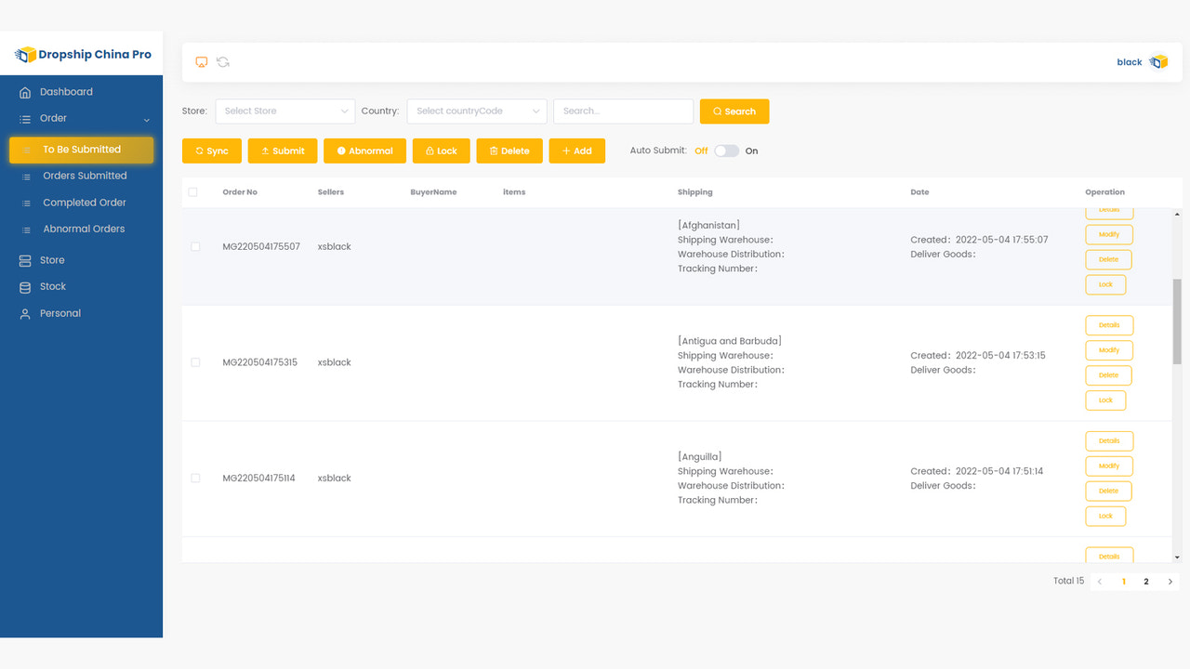
Task: Open Personal user icon in sidebar
Action: (x=25, y=314)
